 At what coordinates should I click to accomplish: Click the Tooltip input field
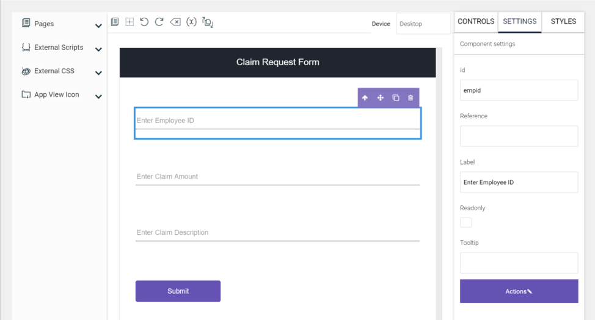(x=519, y=263)
